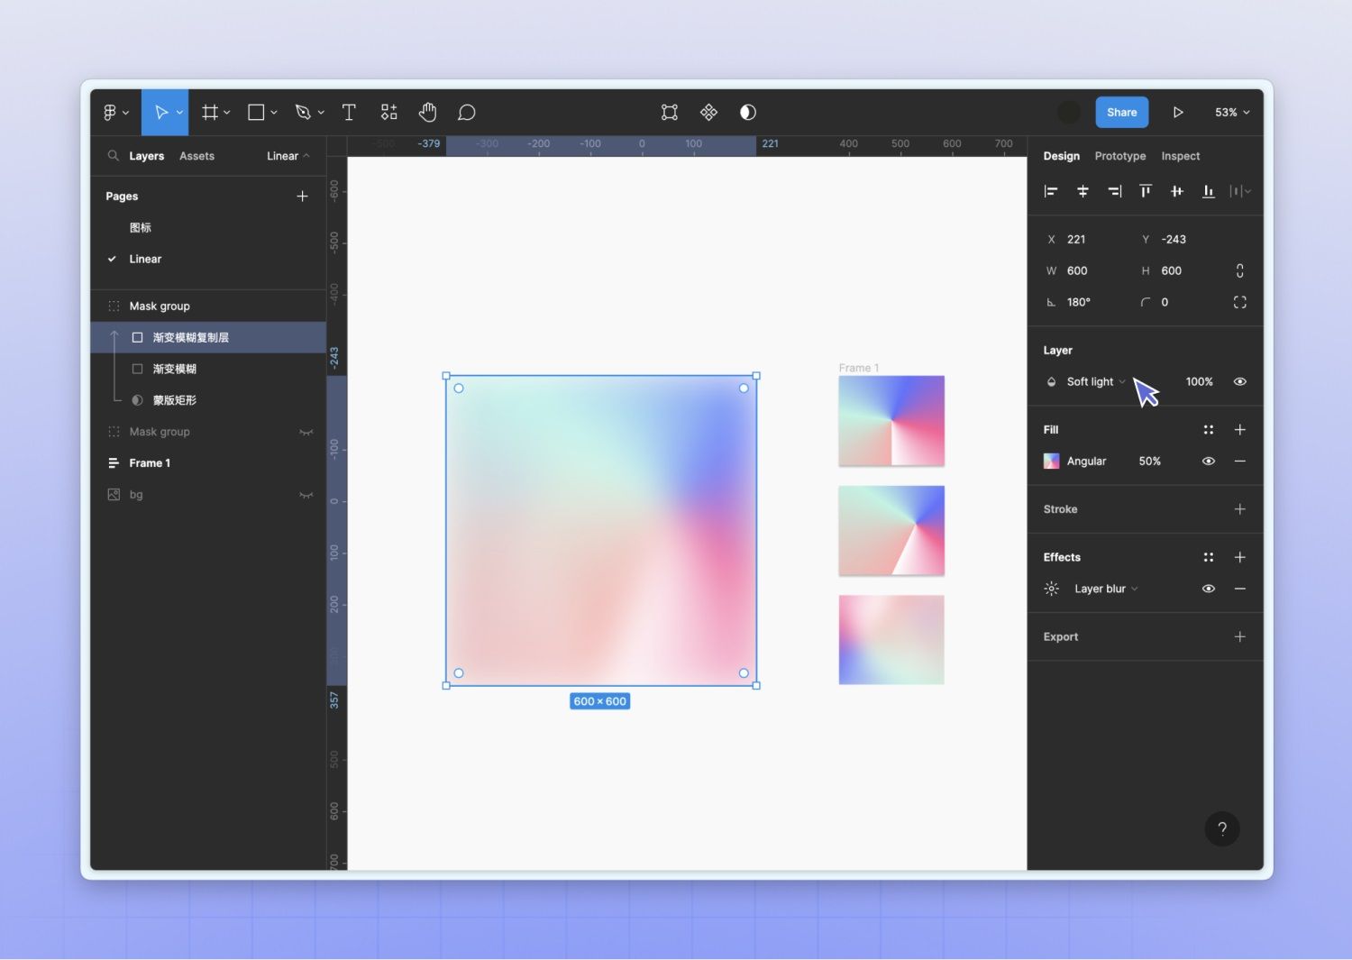Select the Hand tool

427,112
